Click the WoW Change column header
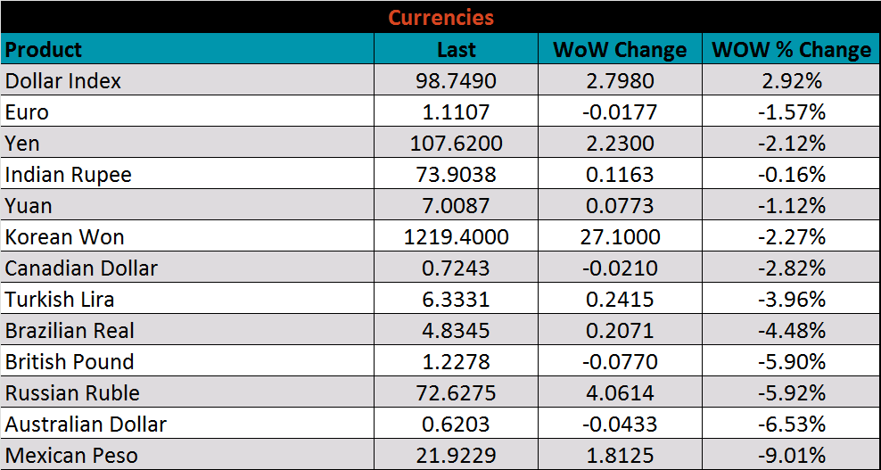The width and height of the screenshot is (881, 470). pos(620,50)
